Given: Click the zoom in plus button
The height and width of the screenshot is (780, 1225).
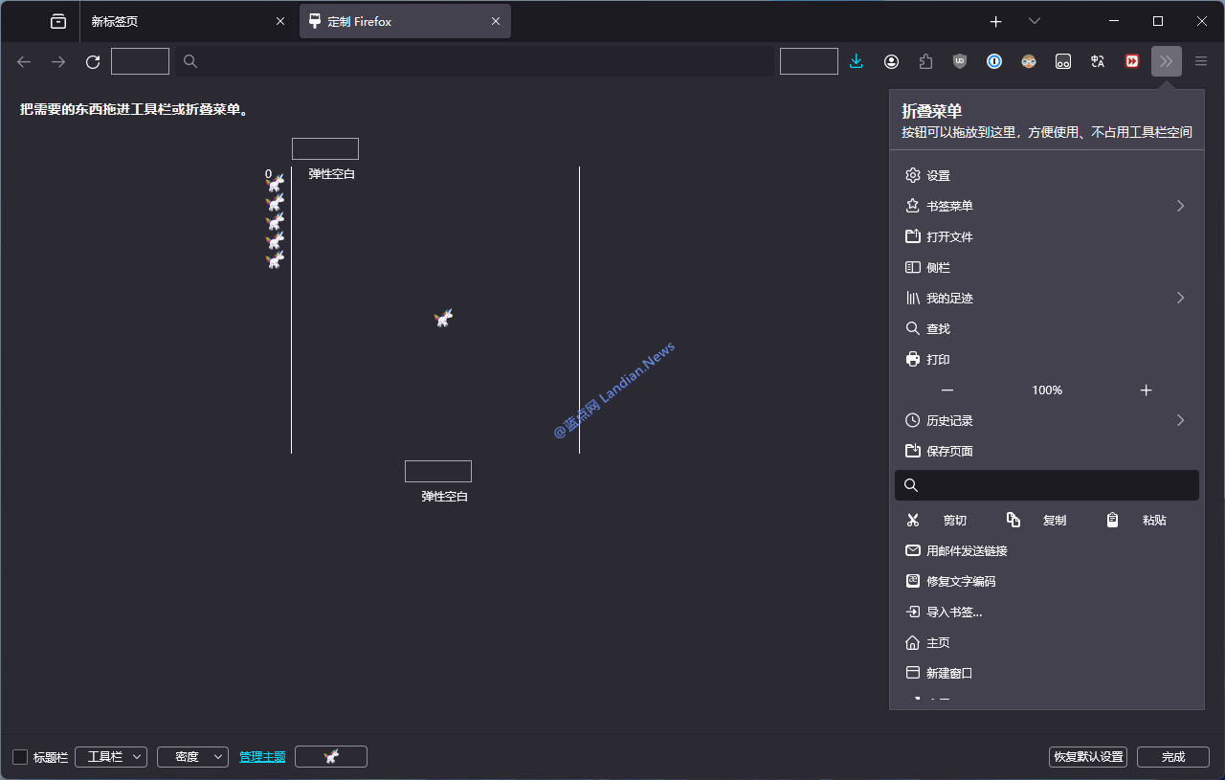Looking at the screenshot, I should [1146, 390].
